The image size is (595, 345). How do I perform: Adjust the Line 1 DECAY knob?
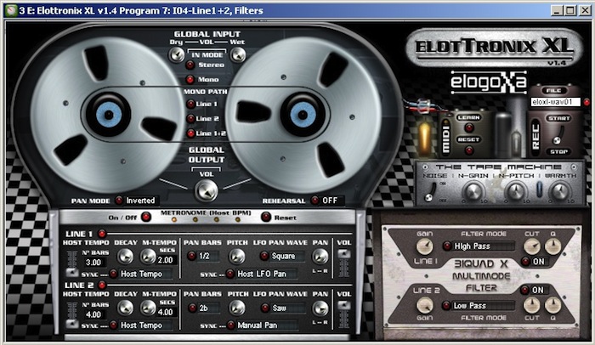(125, 257)
